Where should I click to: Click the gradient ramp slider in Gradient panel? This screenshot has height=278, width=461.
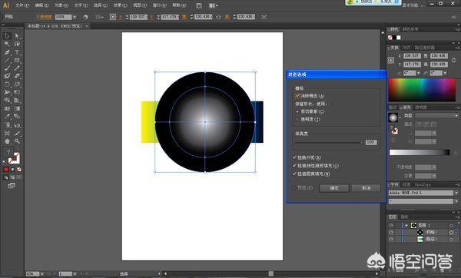420,152
